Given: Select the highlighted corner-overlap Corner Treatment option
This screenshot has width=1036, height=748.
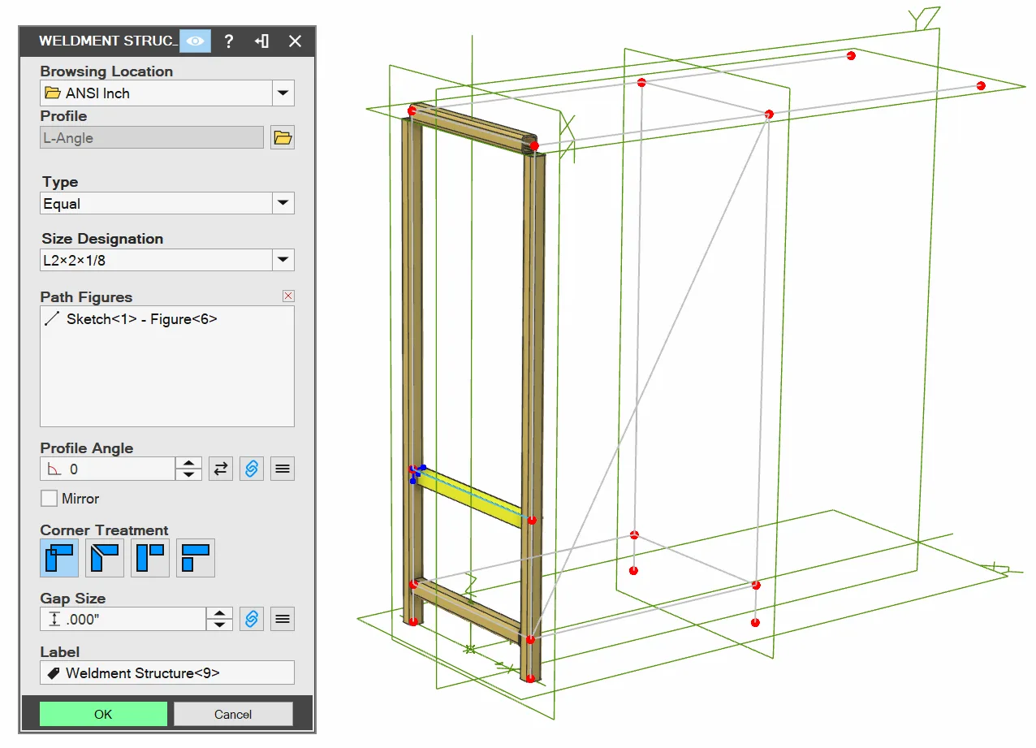Looking at the screenshot, I should coord(59,558).
